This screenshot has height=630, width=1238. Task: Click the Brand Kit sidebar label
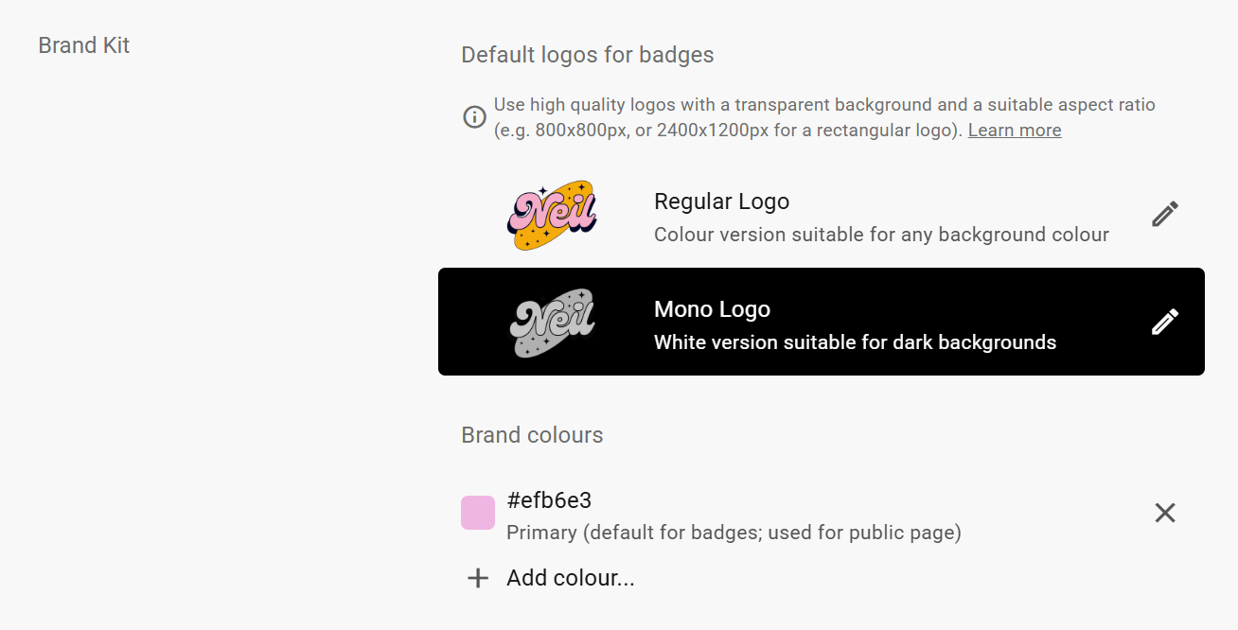tap(83, 44)
